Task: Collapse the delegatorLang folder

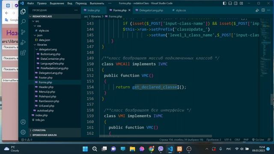Action: pos(55,50)
